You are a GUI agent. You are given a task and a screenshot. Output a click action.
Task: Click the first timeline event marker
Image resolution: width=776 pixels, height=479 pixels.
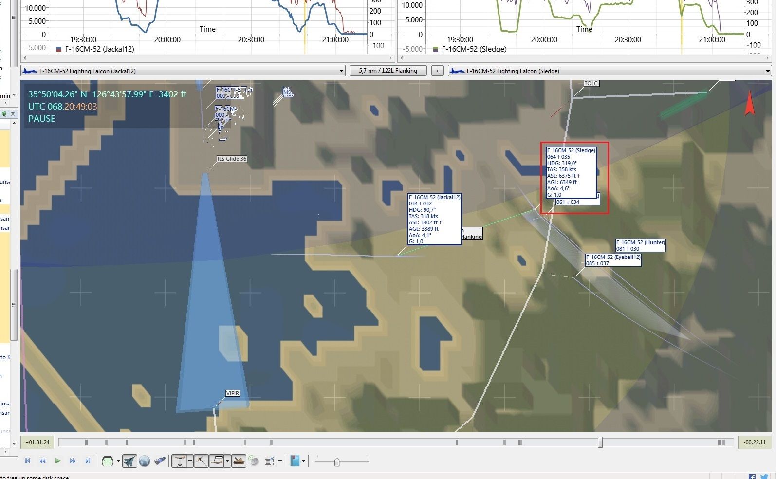tap(86, 442)
